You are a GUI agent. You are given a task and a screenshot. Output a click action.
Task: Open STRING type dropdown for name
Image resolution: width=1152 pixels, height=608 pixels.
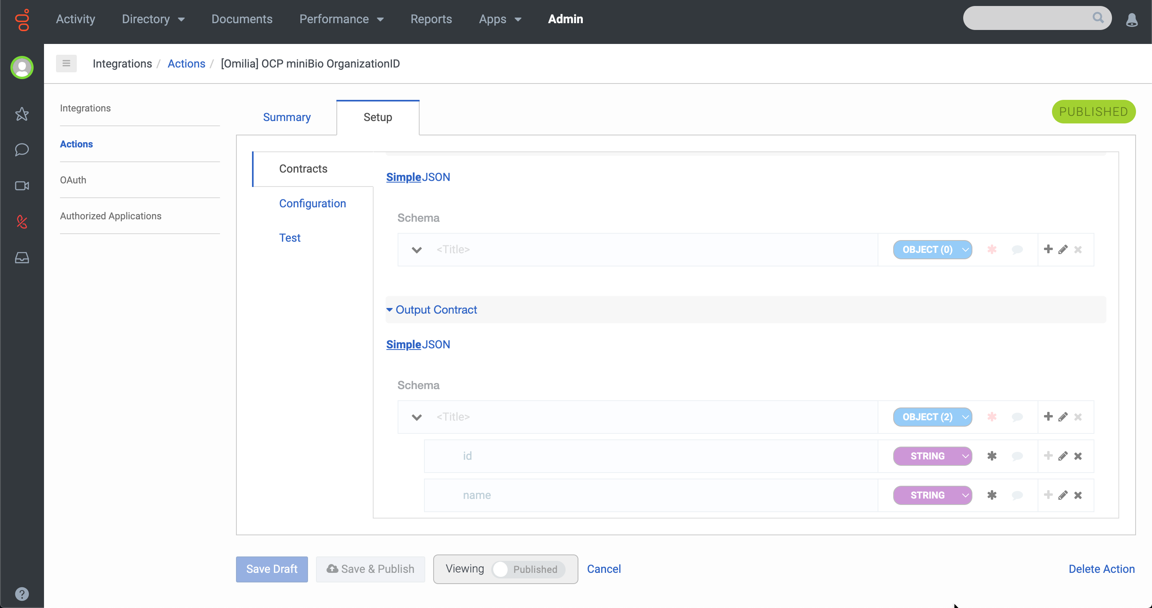pos(932,495)
